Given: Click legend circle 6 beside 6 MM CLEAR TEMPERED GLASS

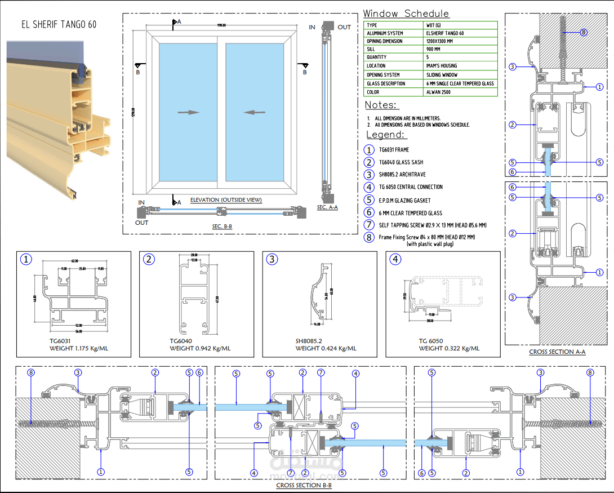Looking at the screenshot, I should tap(369, 212).
